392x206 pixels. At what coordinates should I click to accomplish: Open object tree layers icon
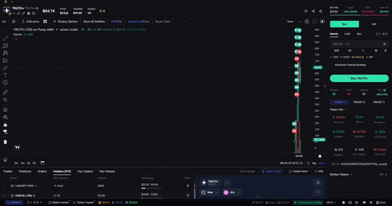point(5,160)
